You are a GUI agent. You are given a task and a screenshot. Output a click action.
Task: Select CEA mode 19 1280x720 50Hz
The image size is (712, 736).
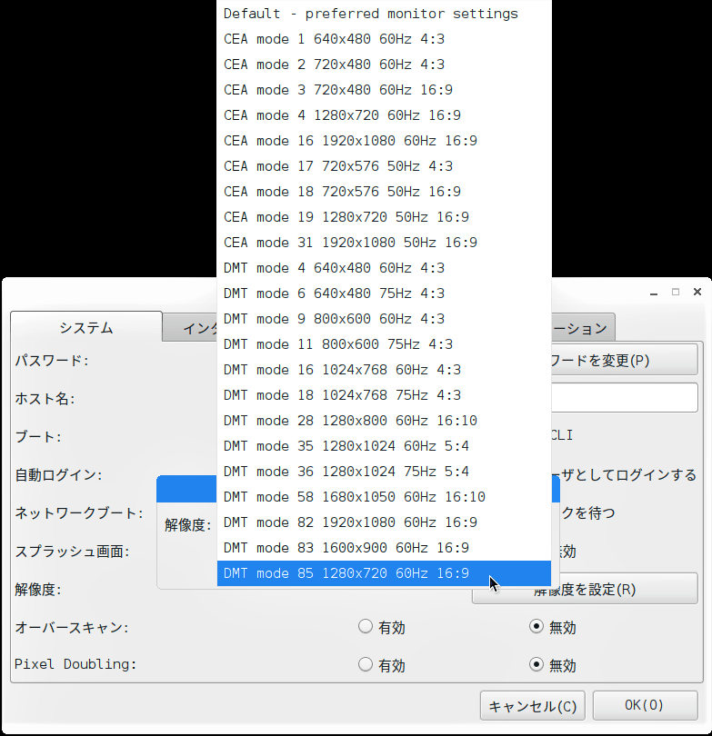coord(384,217)
